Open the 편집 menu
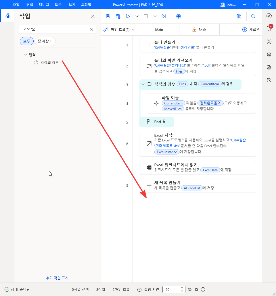 (x=30, y=5)
